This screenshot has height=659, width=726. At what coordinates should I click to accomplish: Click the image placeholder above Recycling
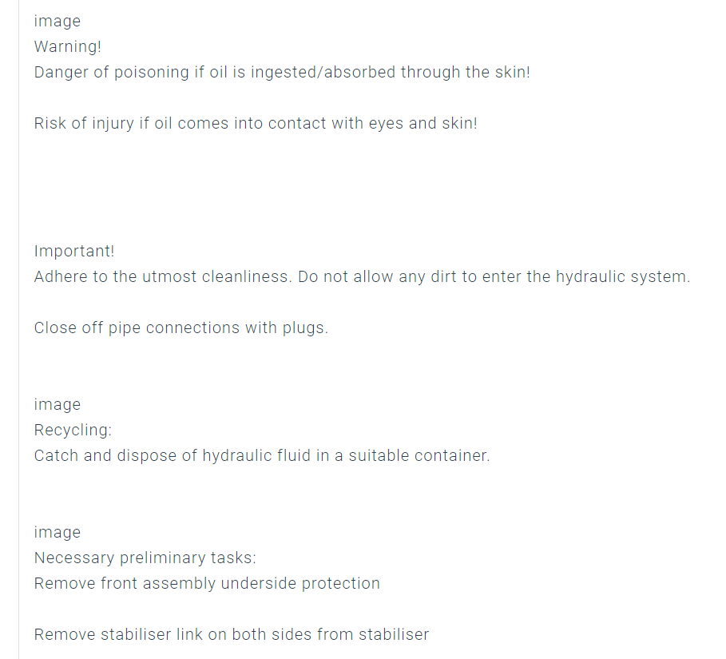[x=57, y=405]
